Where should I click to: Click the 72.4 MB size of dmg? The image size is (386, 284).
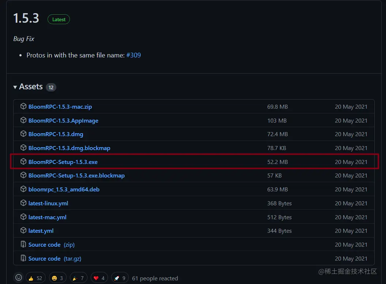tap(277, 134)
